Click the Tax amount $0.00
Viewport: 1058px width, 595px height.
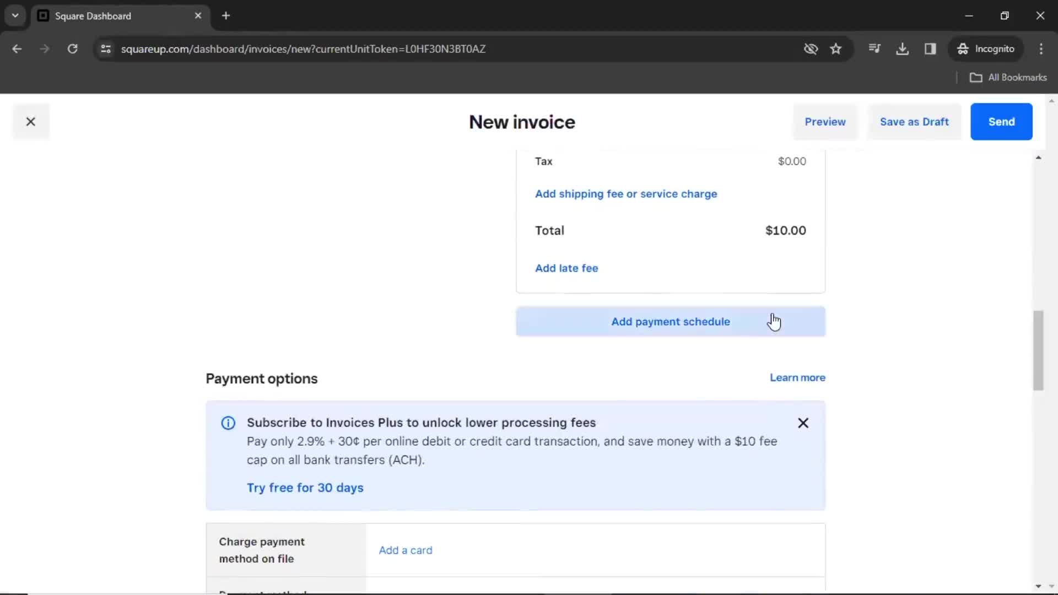pos(792,161)
